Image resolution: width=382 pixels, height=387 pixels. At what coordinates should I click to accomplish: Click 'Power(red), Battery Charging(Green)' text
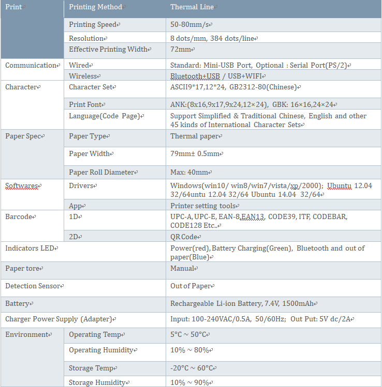[x=267, y=253]
